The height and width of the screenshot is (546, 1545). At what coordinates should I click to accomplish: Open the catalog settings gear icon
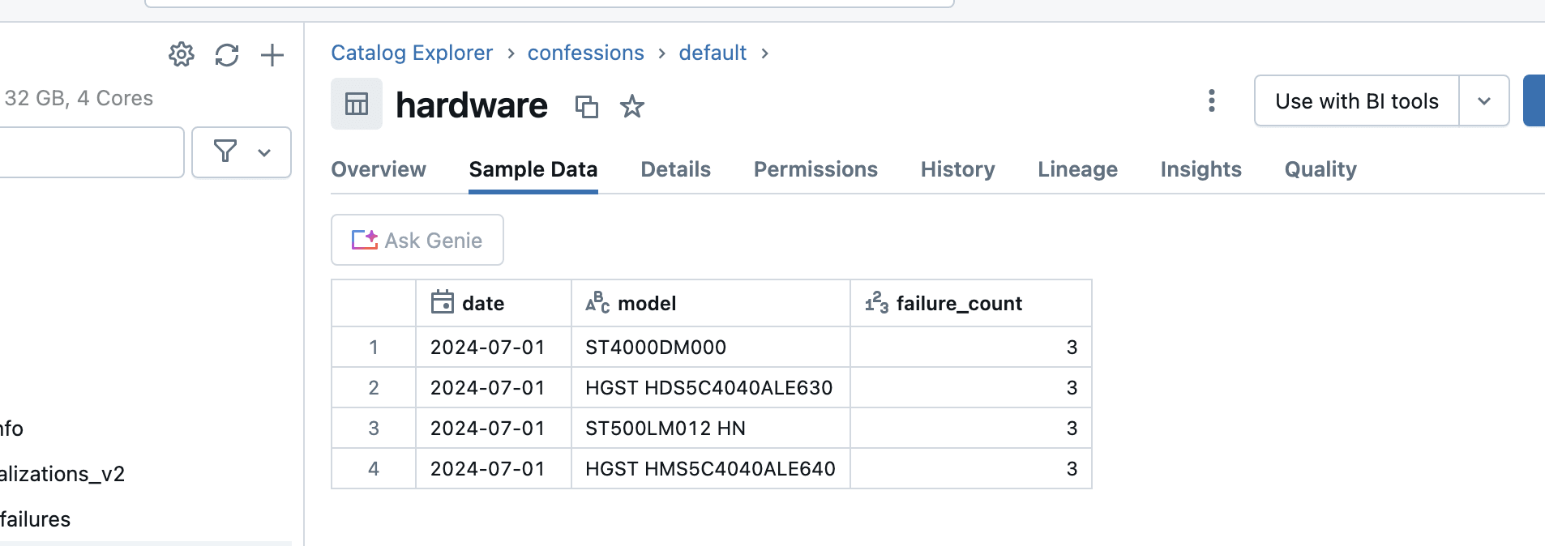(182, 54)
